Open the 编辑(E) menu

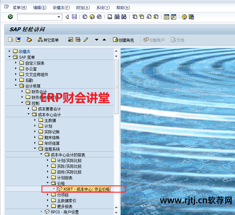pyautogui.click(x=40, y=8)
